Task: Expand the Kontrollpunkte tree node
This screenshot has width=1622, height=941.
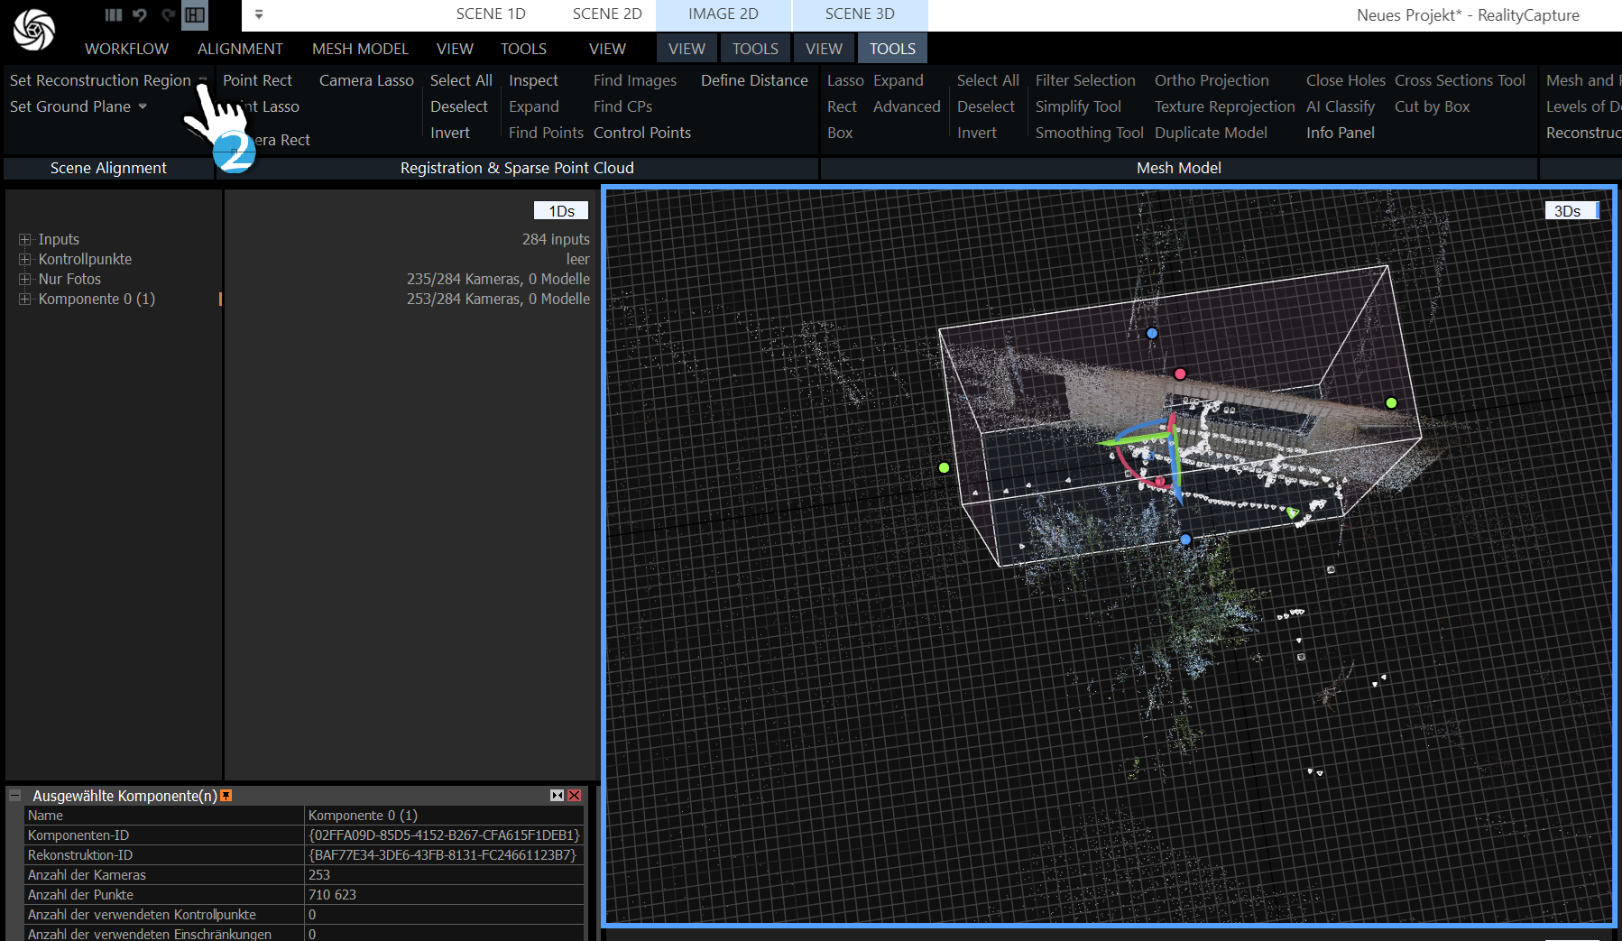Action: [24, 259]
